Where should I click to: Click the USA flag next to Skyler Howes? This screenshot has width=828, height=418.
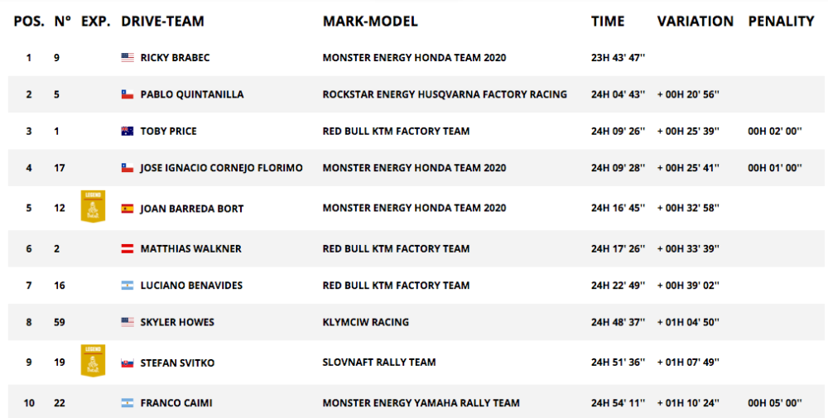point(128,322)
